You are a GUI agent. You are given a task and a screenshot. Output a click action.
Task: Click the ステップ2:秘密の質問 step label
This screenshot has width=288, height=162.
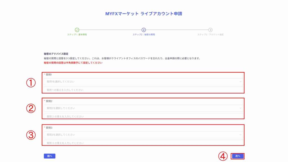pos(144,35)
